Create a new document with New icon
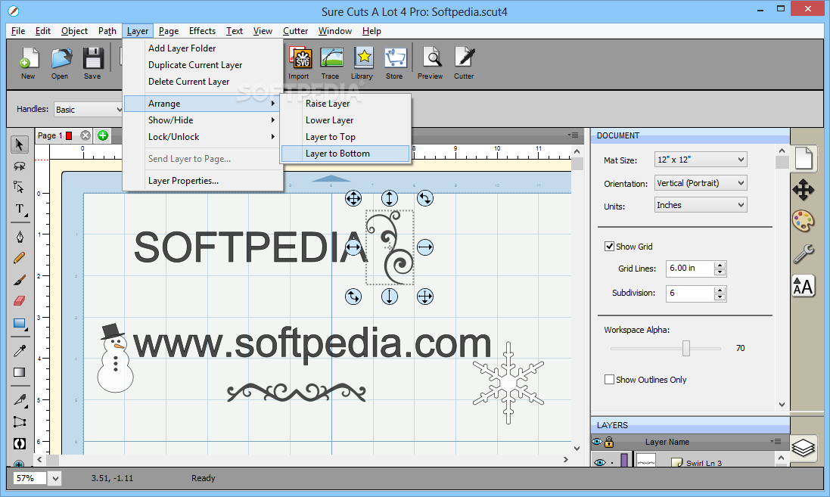830x497 pixels. 29,63
